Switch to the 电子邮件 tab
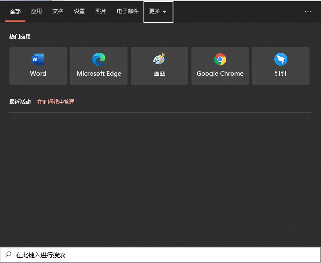The image size is (321, 263). pos(127,11)
